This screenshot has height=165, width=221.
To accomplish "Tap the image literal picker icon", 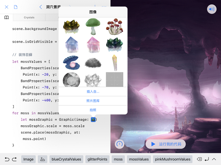I will pos(43,159).
